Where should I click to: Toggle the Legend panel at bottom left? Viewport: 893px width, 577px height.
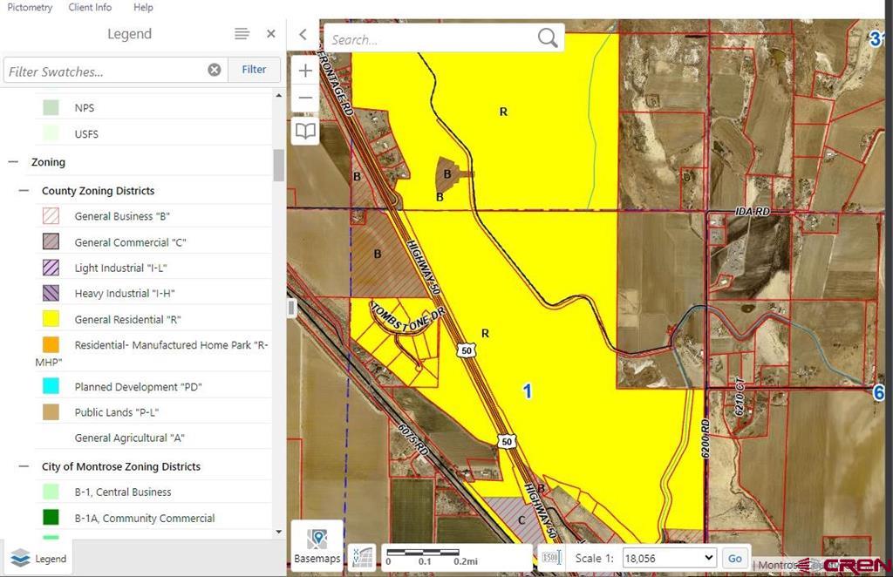pyautogui.click(x=38, y=558)
